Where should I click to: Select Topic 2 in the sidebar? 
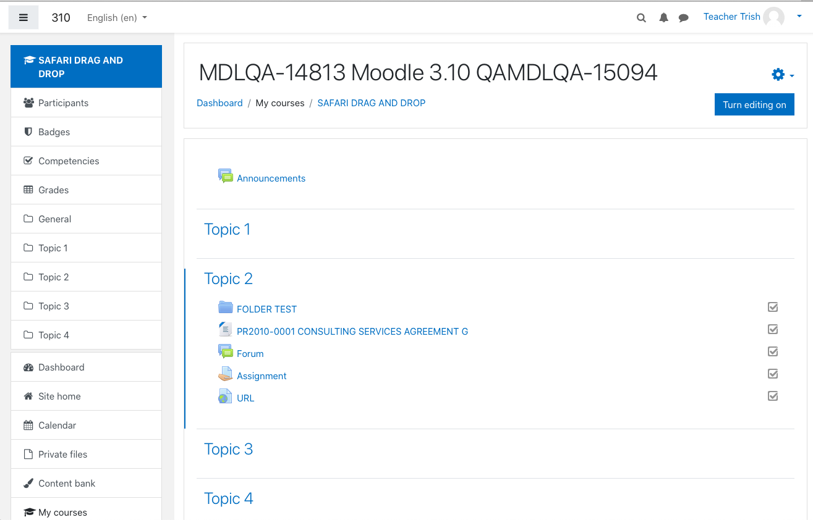[x=87, y=277]
